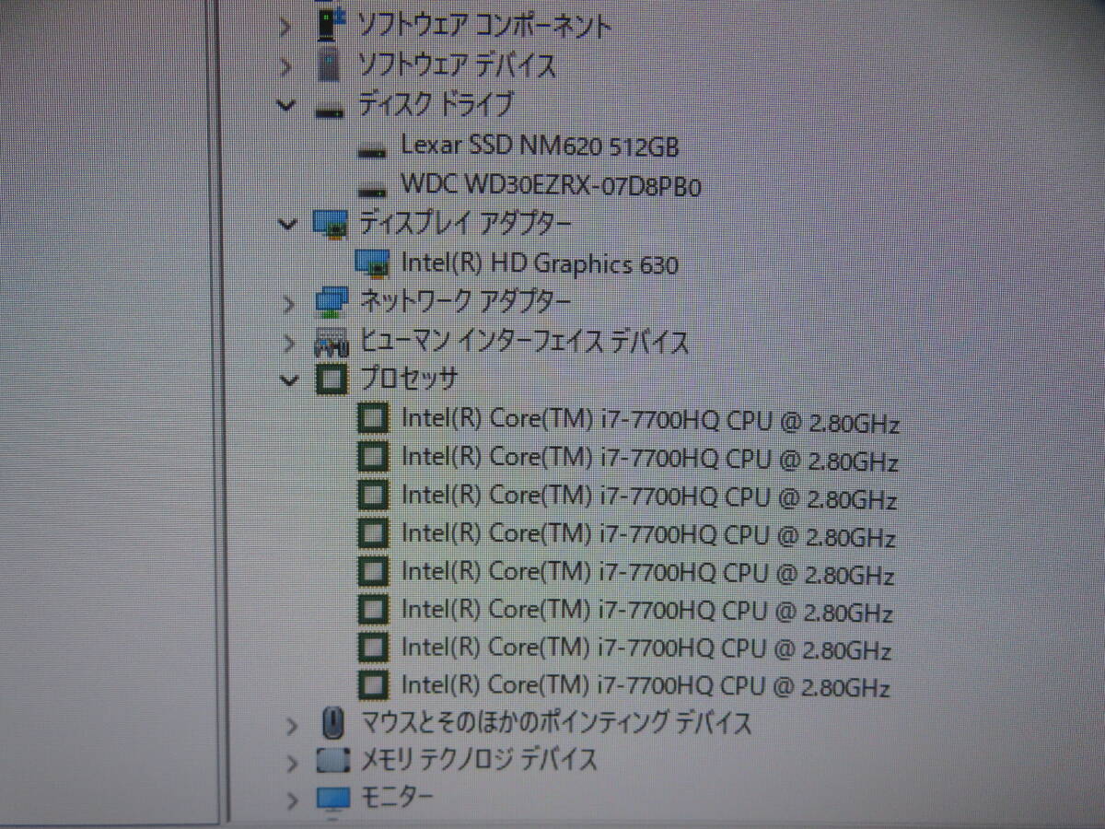Click the メモリ テクノロジ デバイス category icon
1105x829 pixels.
pos(333,761)
